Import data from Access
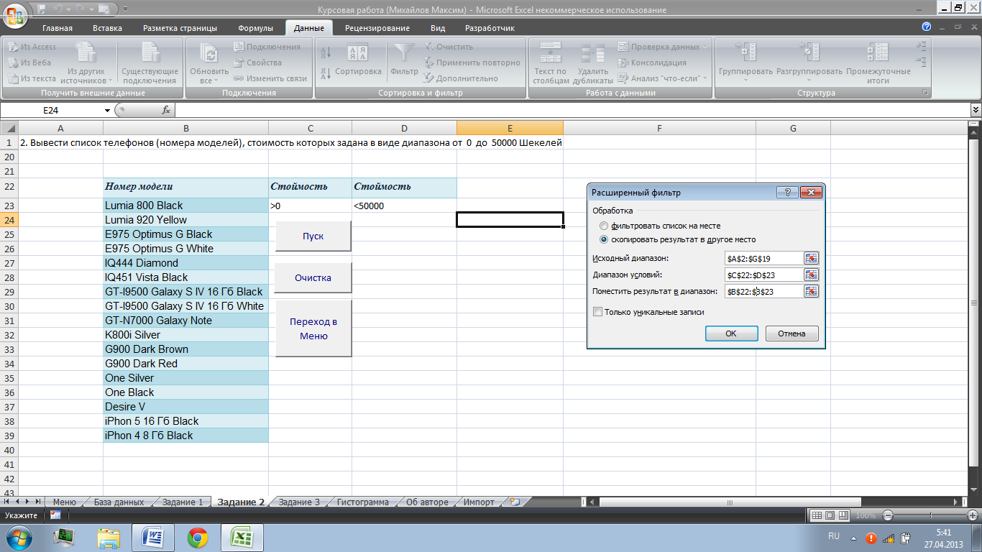 pyautogui.click(x=32, y=47)
